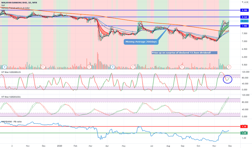
Task: Click the 6.000 price axis label
Action: point(244,57)
